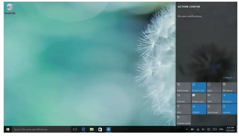Select the Recycle Bin desktop icon

click(10, 9)
